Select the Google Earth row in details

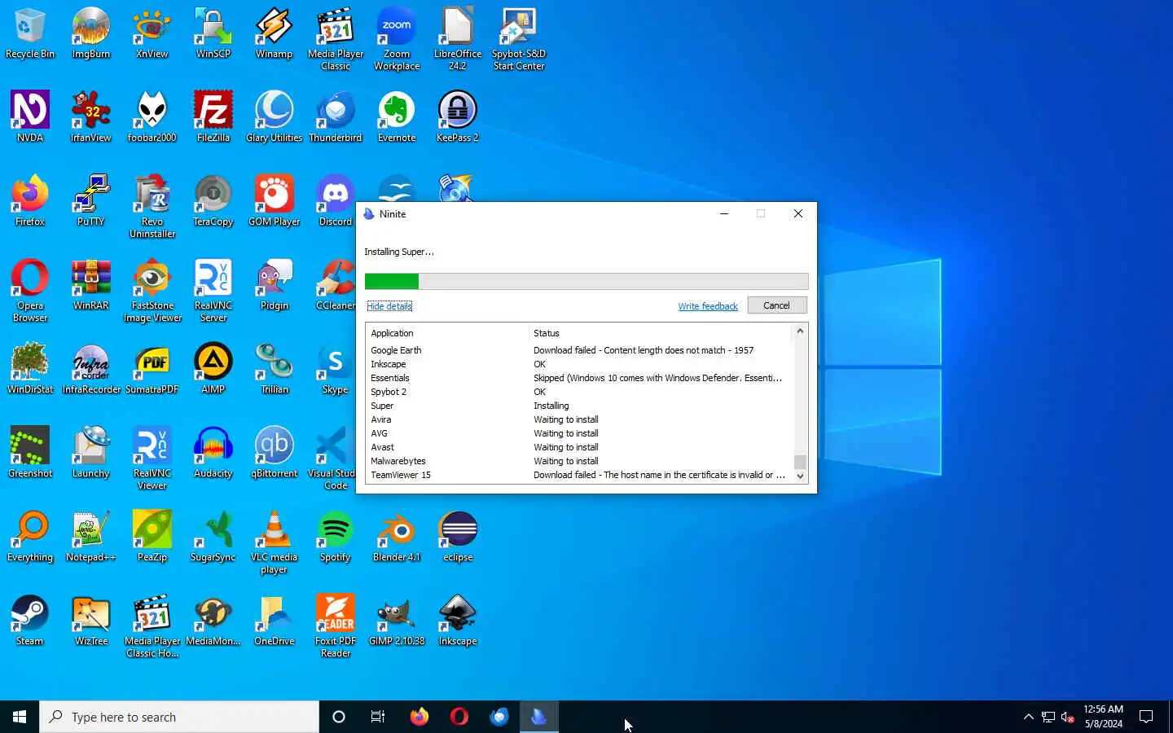point(578,350)
